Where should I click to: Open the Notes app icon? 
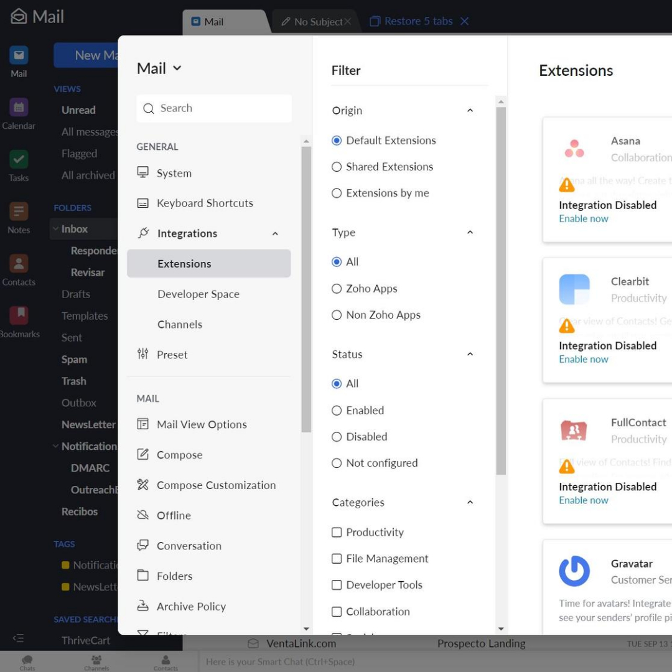(19, 212)
